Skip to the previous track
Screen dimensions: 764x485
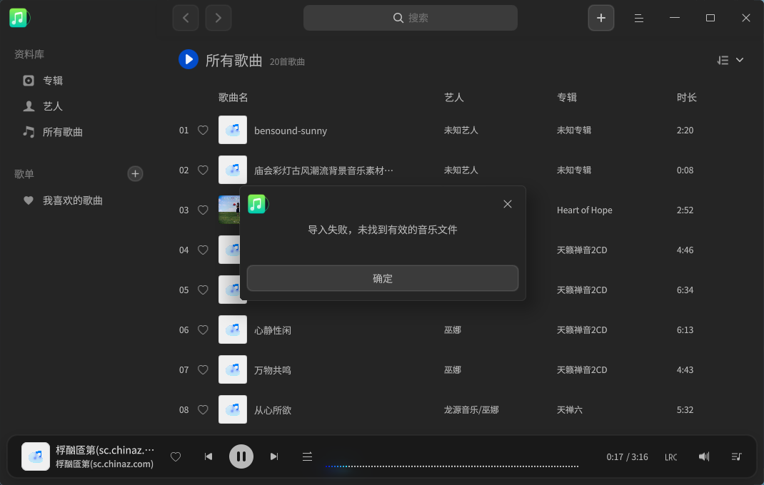(208, 456)
